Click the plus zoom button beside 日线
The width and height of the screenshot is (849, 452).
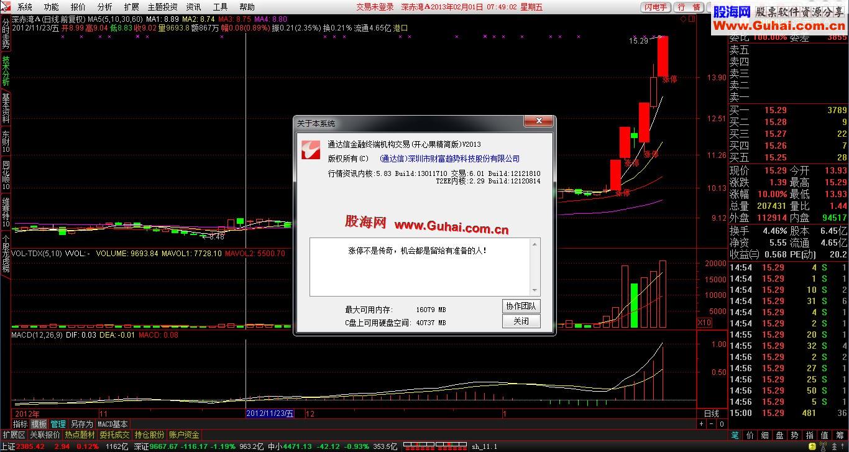click(702, 424)
